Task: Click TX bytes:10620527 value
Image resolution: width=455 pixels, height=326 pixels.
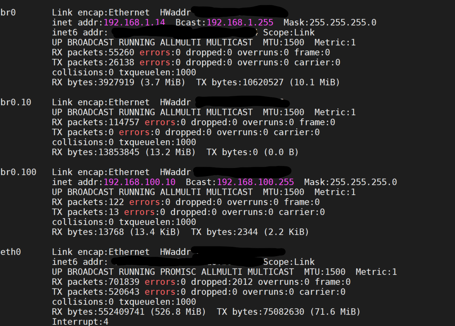Action: [240, 82]
